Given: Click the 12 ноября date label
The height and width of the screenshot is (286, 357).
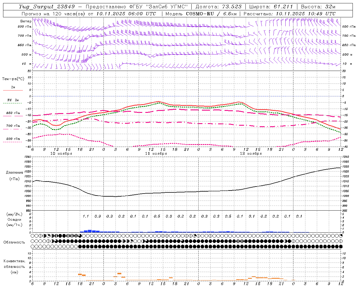Looking at the screenshot, I should point(251,154).
